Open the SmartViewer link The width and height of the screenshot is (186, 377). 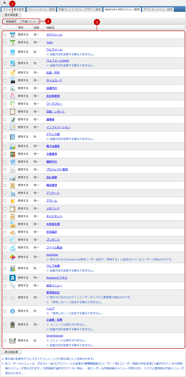coord(55,336)
